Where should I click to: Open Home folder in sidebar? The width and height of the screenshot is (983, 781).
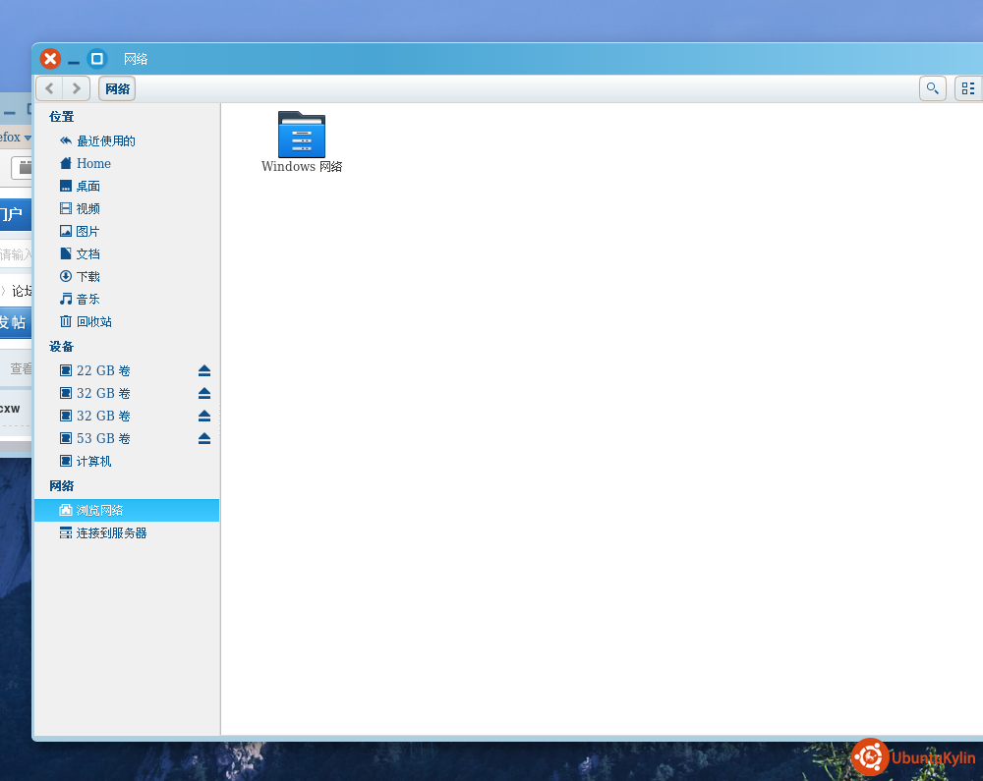pos(93,164)
